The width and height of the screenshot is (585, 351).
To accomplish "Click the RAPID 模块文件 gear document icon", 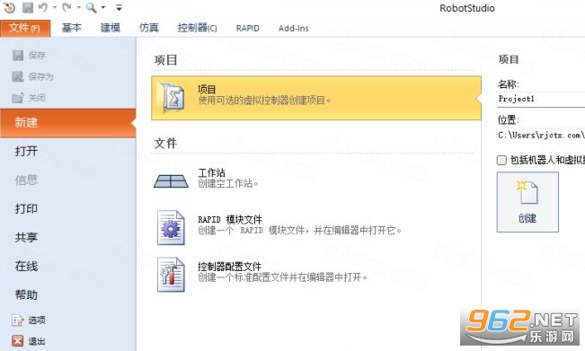I will (171, 227).
